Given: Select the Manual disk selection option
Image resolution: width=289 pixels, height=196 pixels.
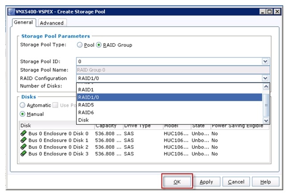Looking at the screenshot, I should coord(23,114).
